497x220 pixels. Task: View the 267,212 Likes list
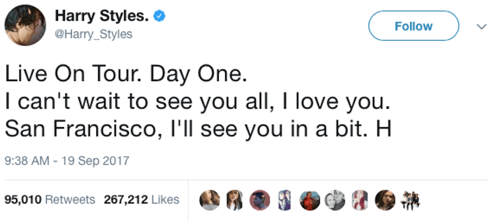click(x=141, y=200)
